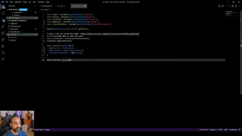This screenshot has height=136, width=242.
Task: Open the circular activity bar icon near bottom
Action: pyautogui.click(x=3, y=53)
